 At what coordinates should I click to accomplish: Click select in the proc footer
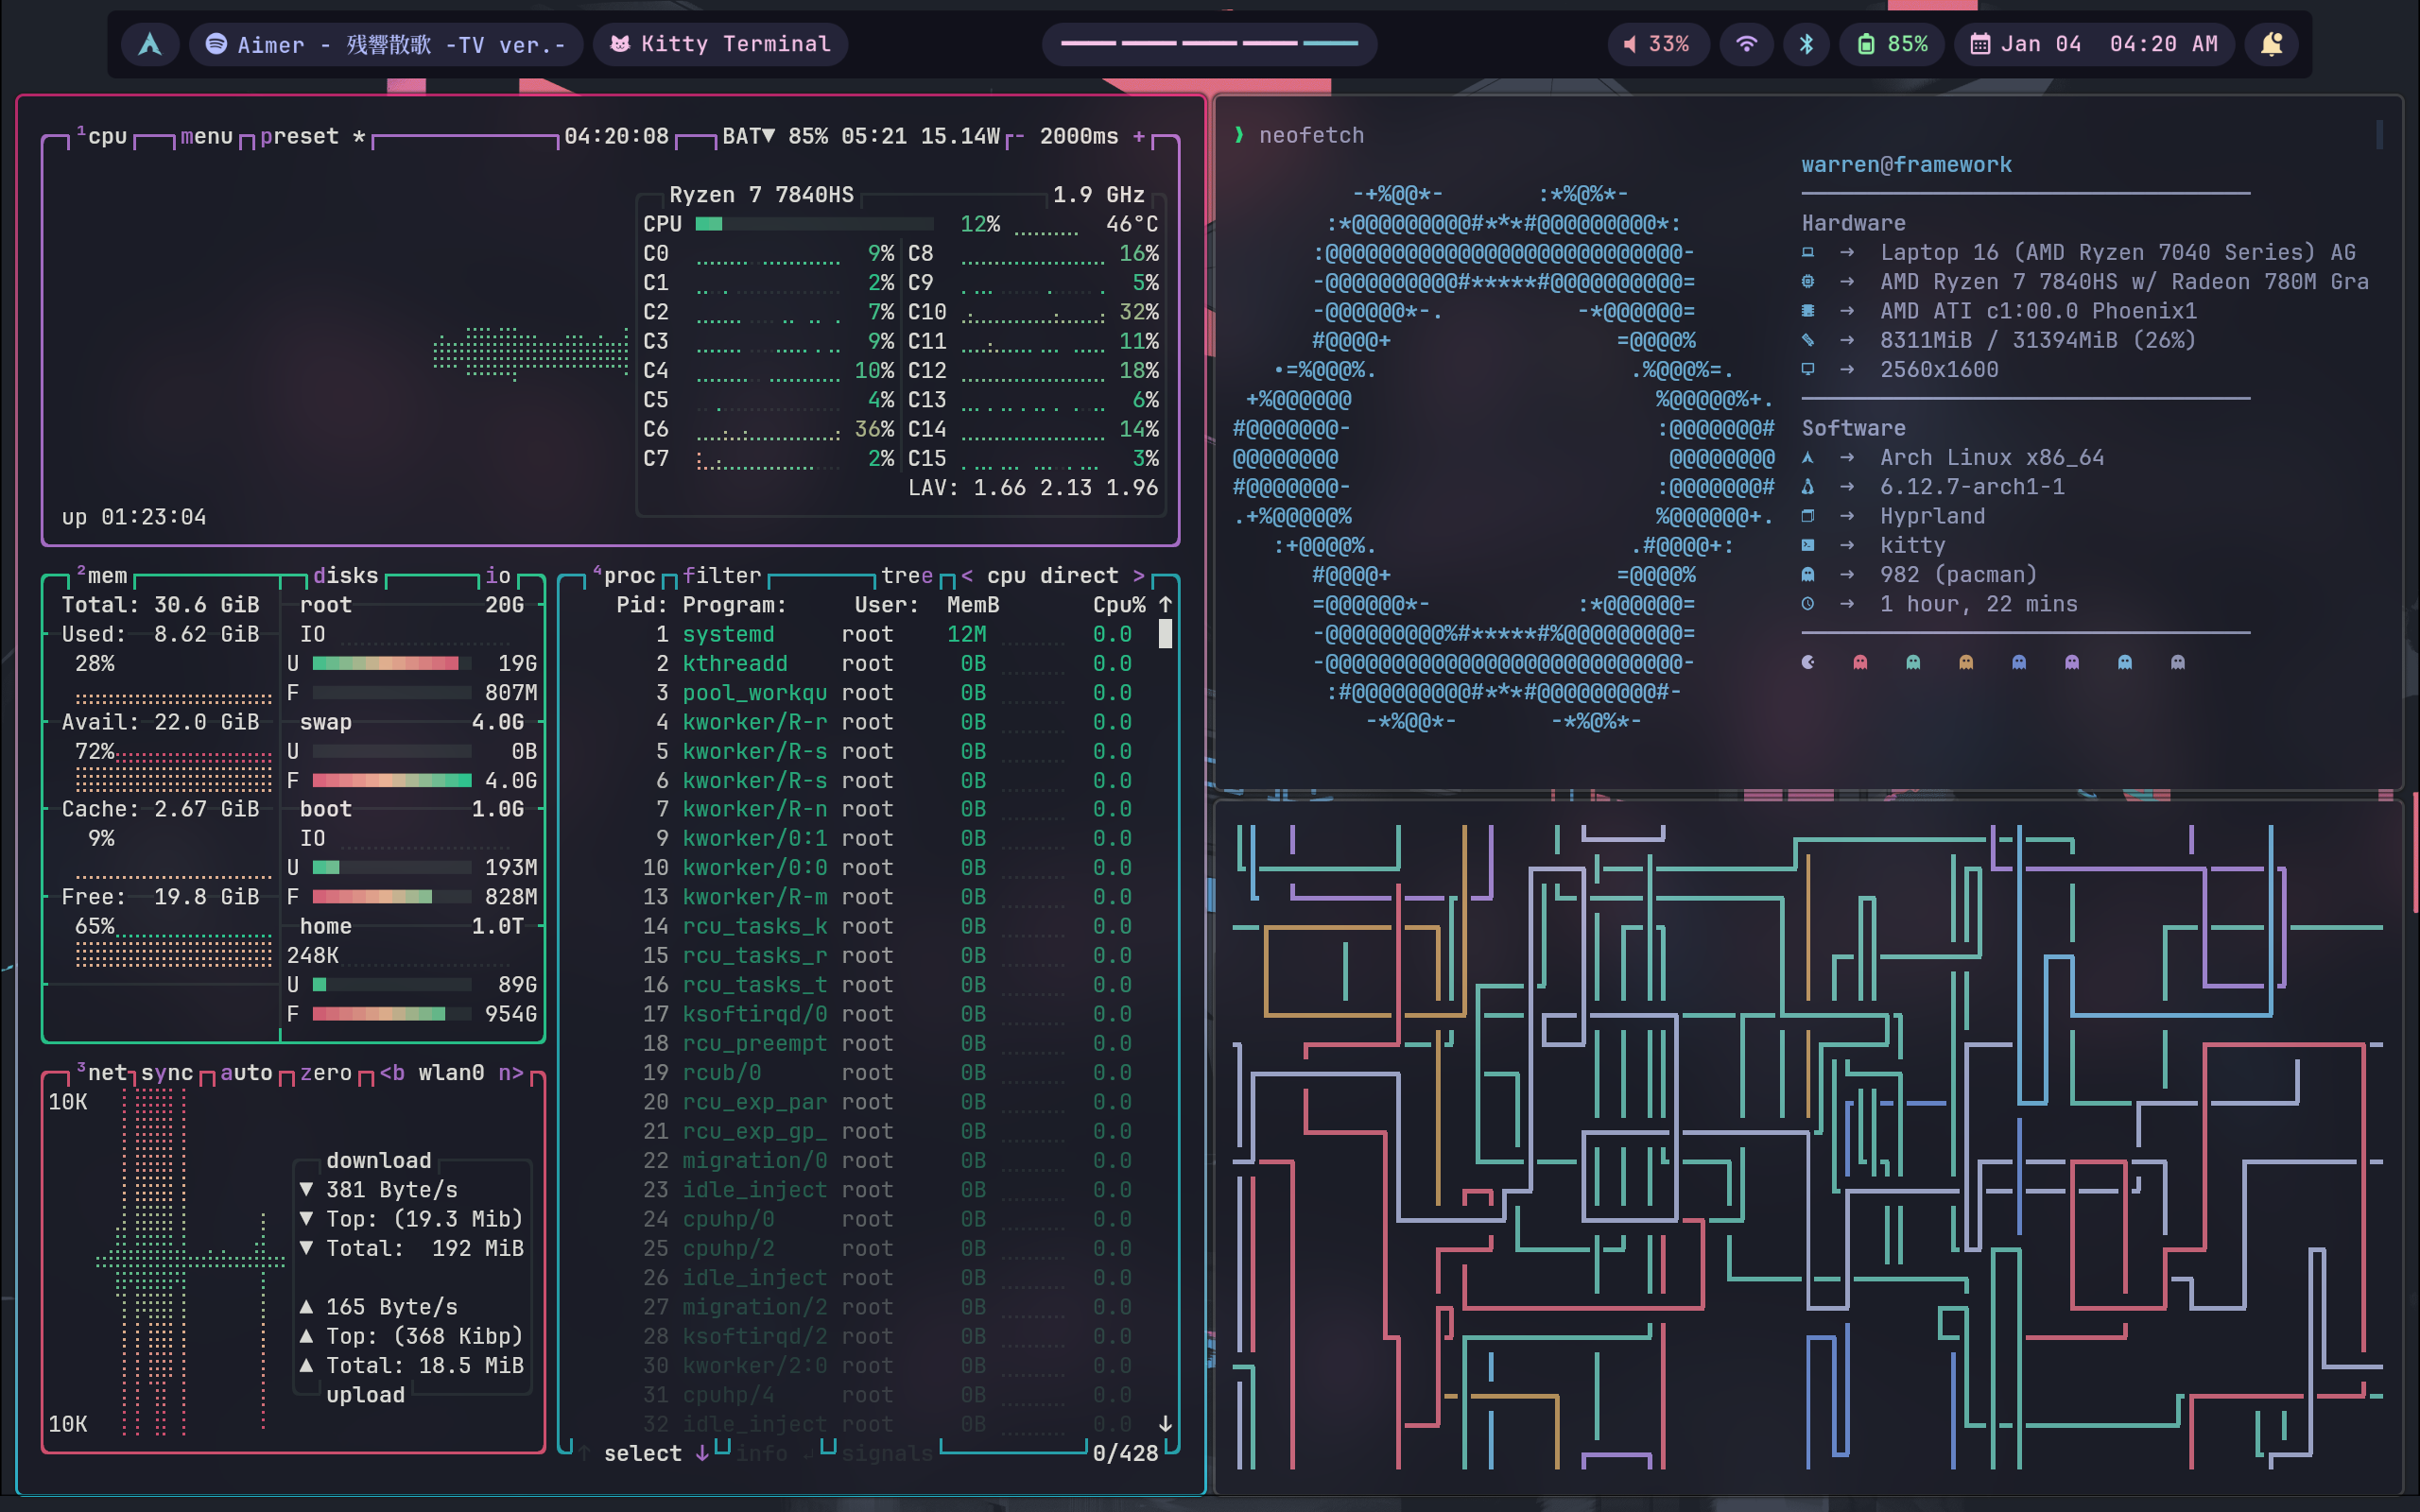[642, 1453]
